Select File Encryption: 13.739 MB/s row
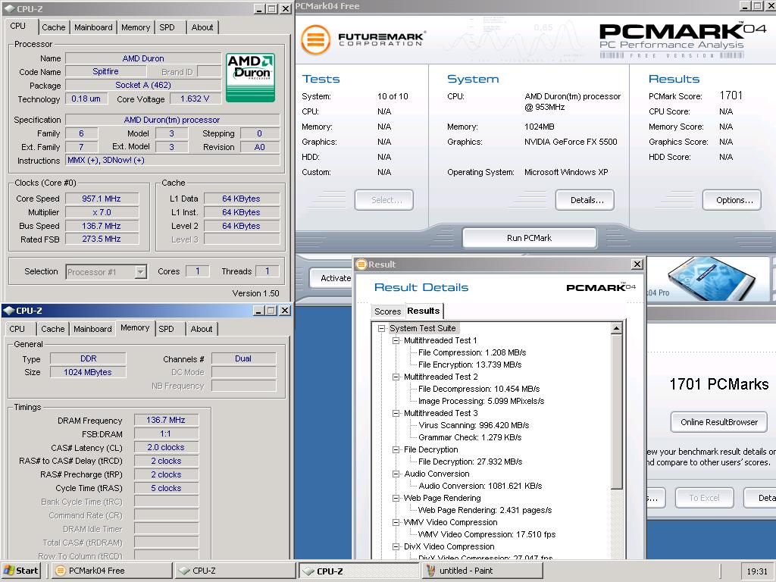 [x=470, y=365]
